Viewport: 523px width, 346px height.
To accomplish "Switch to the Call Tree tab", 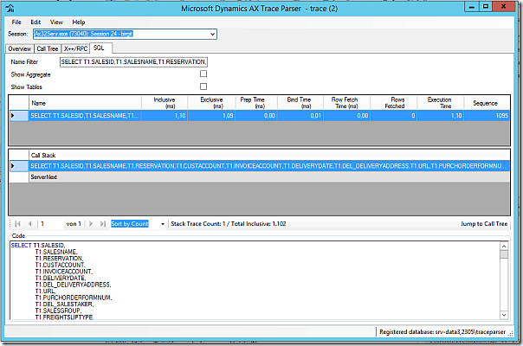I will (x=48, y=48).
